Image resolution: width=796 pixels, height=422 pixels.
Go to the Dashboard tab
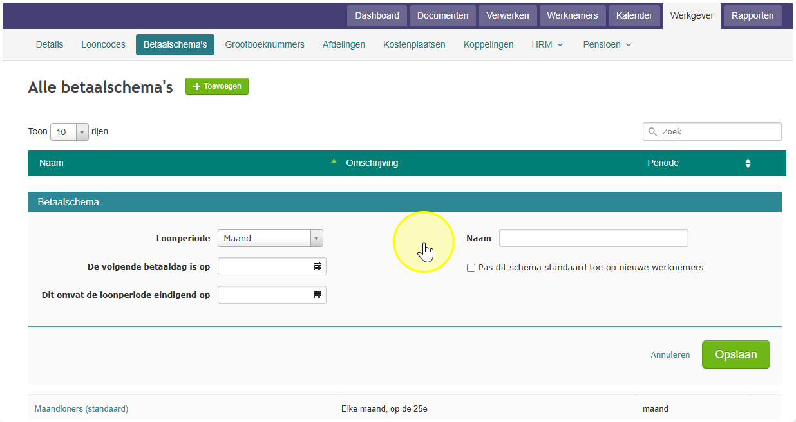(x=377, y=15)
